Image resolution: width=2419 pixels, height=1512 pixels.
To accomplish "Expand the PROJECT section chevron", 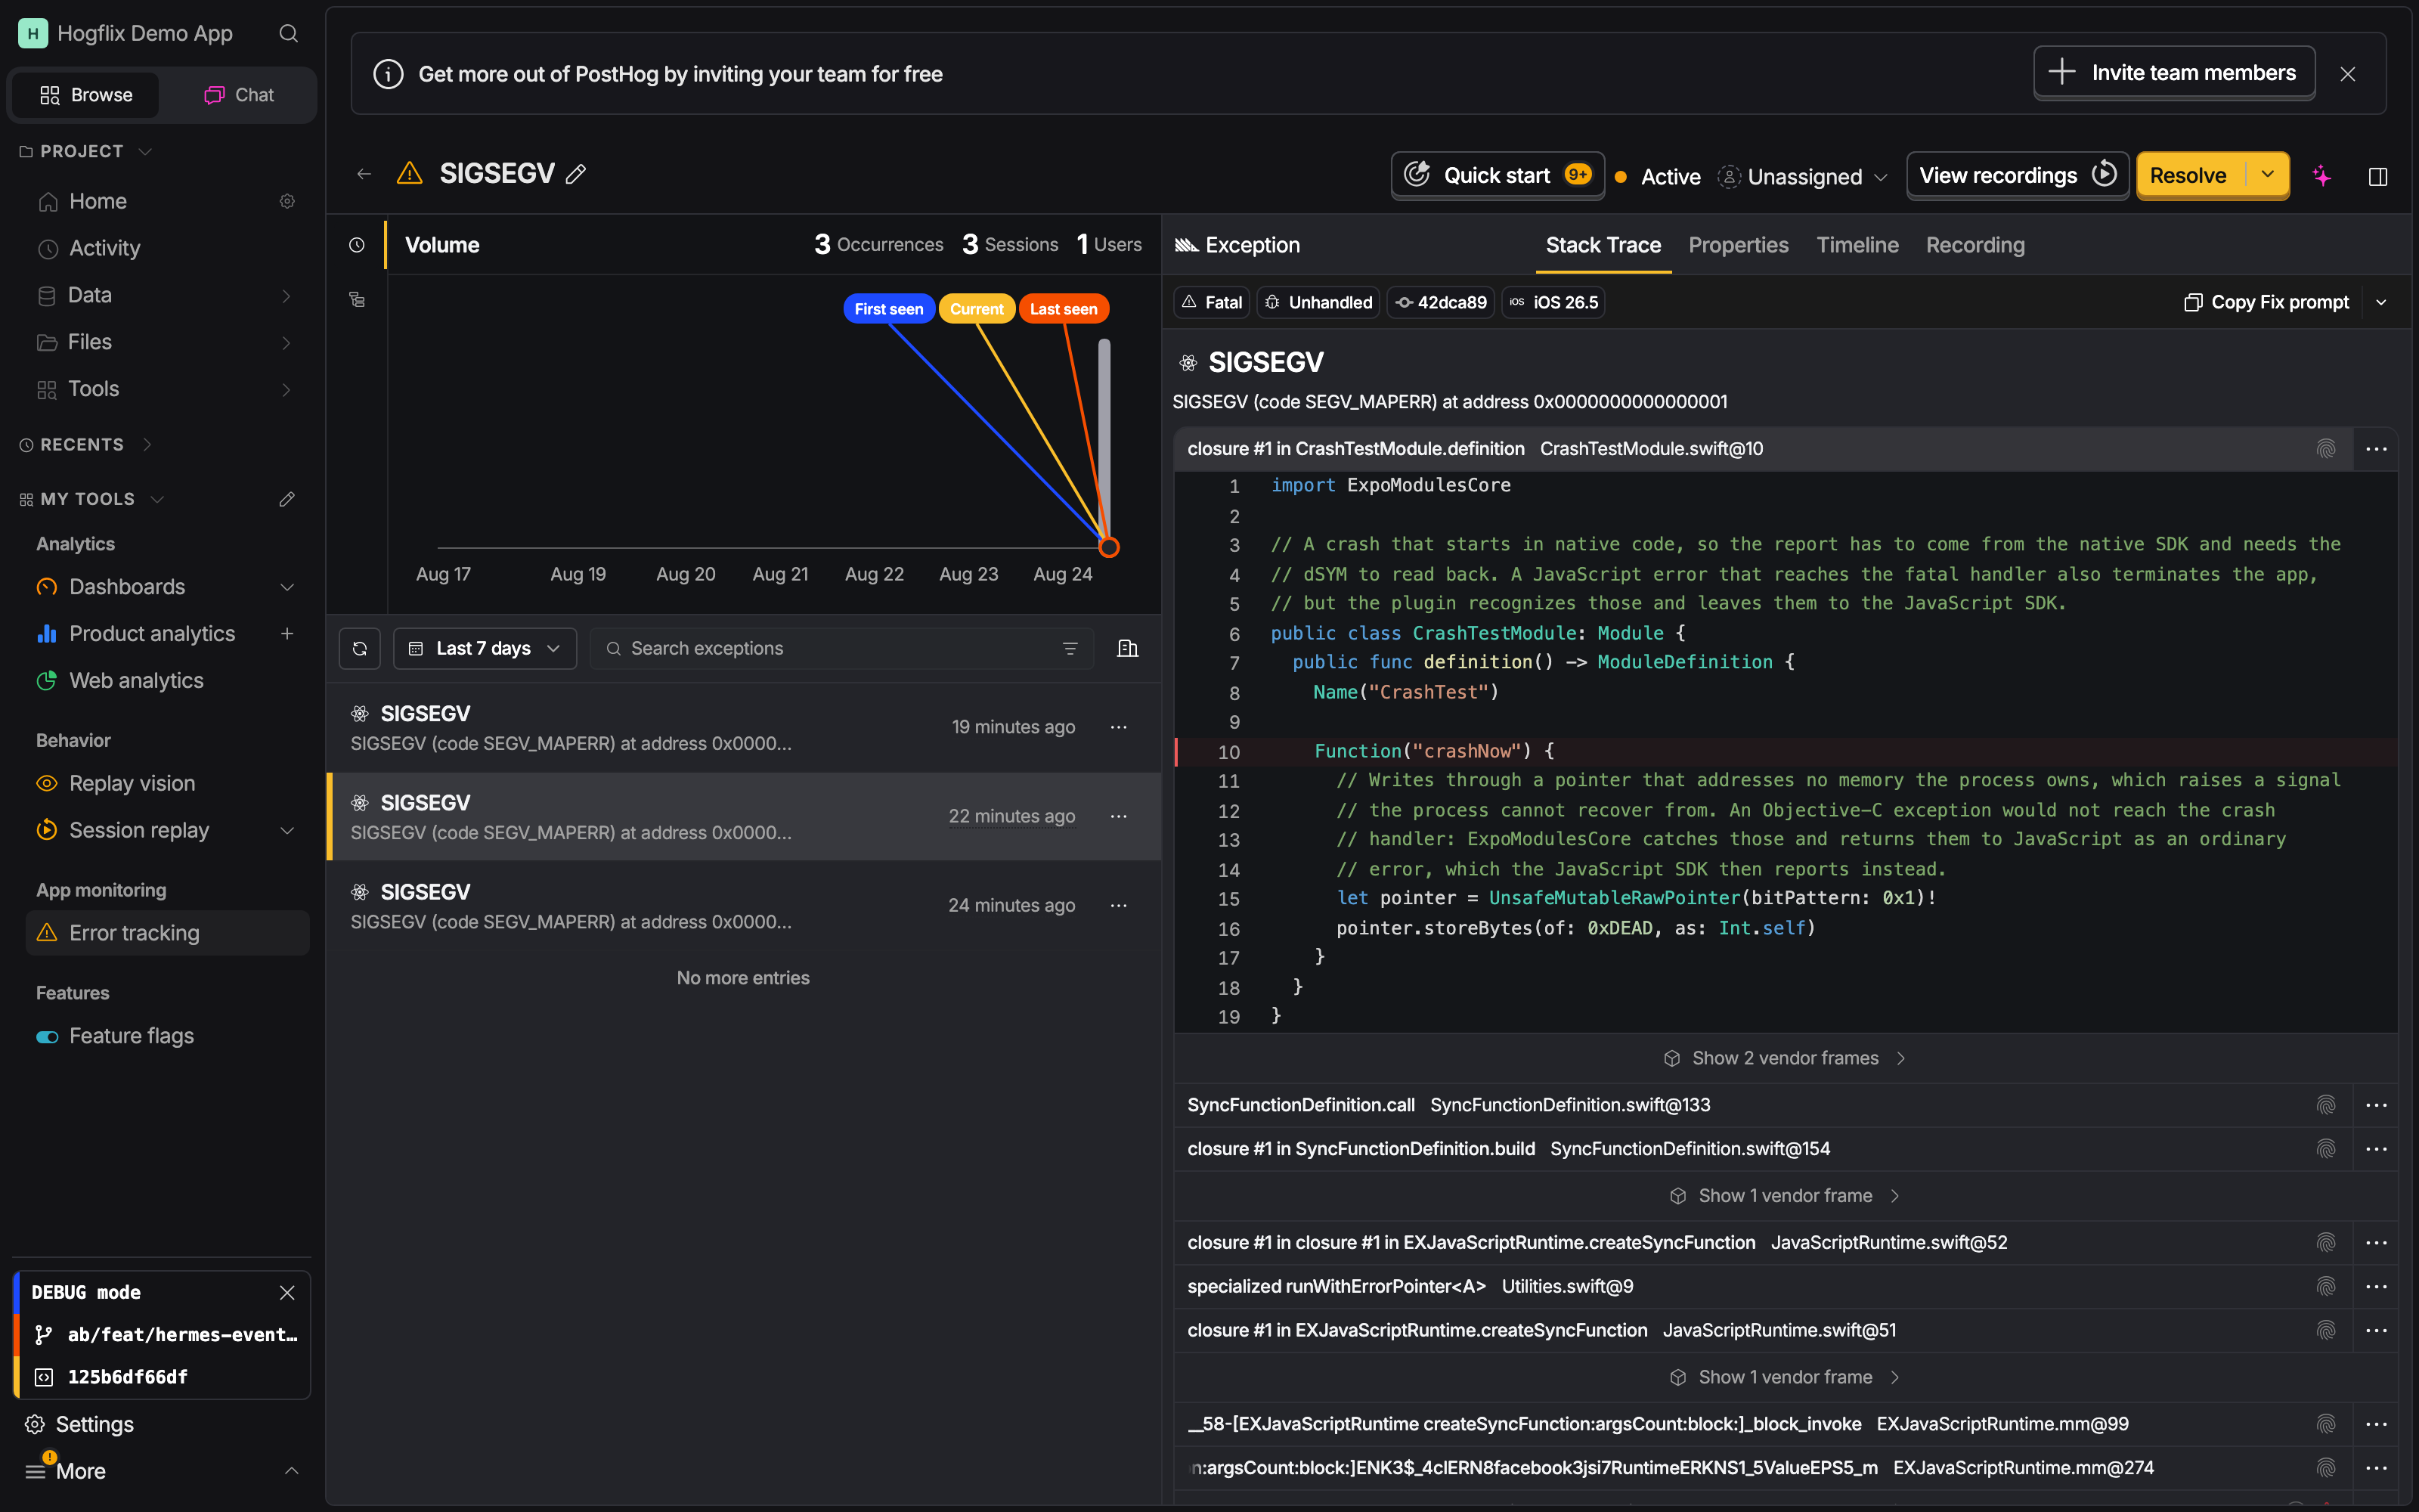I will tap(145, 151).
